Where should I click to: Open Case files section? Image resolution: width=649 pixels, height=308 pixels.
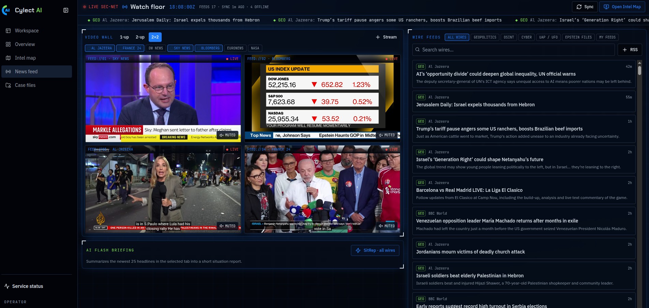[36, 85]
